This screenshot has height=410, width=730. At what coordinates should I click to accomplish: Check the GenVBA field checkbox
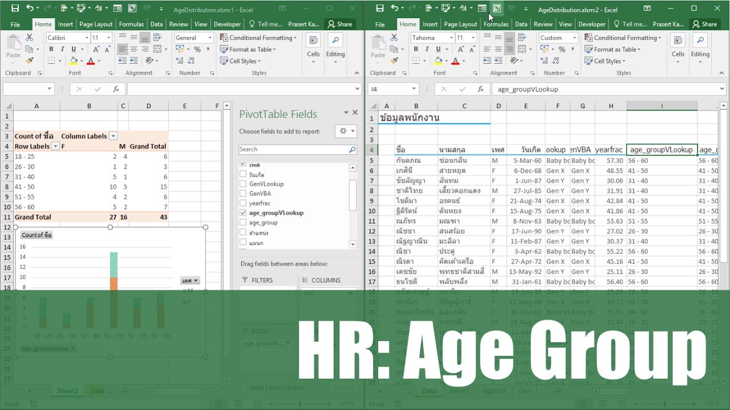[x=244, y=194]
